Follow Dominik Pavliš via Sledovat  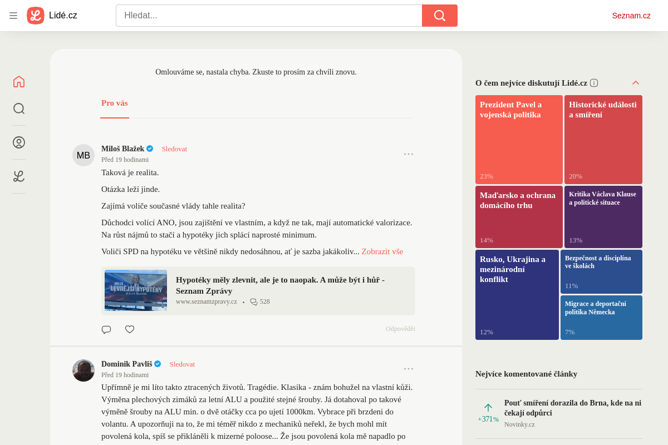coord(182,364)
